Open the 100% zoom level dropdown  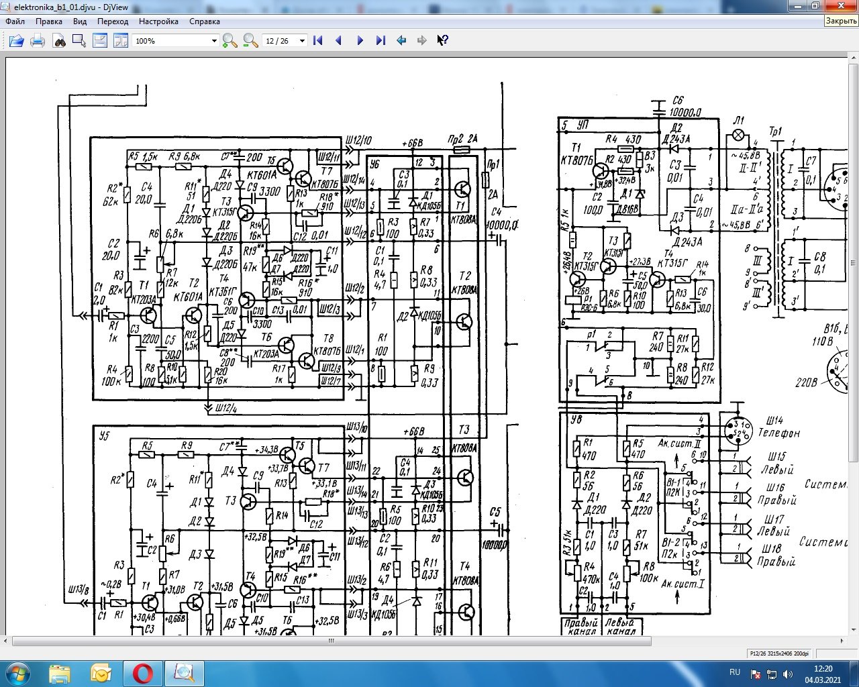(x=176, y=41)
